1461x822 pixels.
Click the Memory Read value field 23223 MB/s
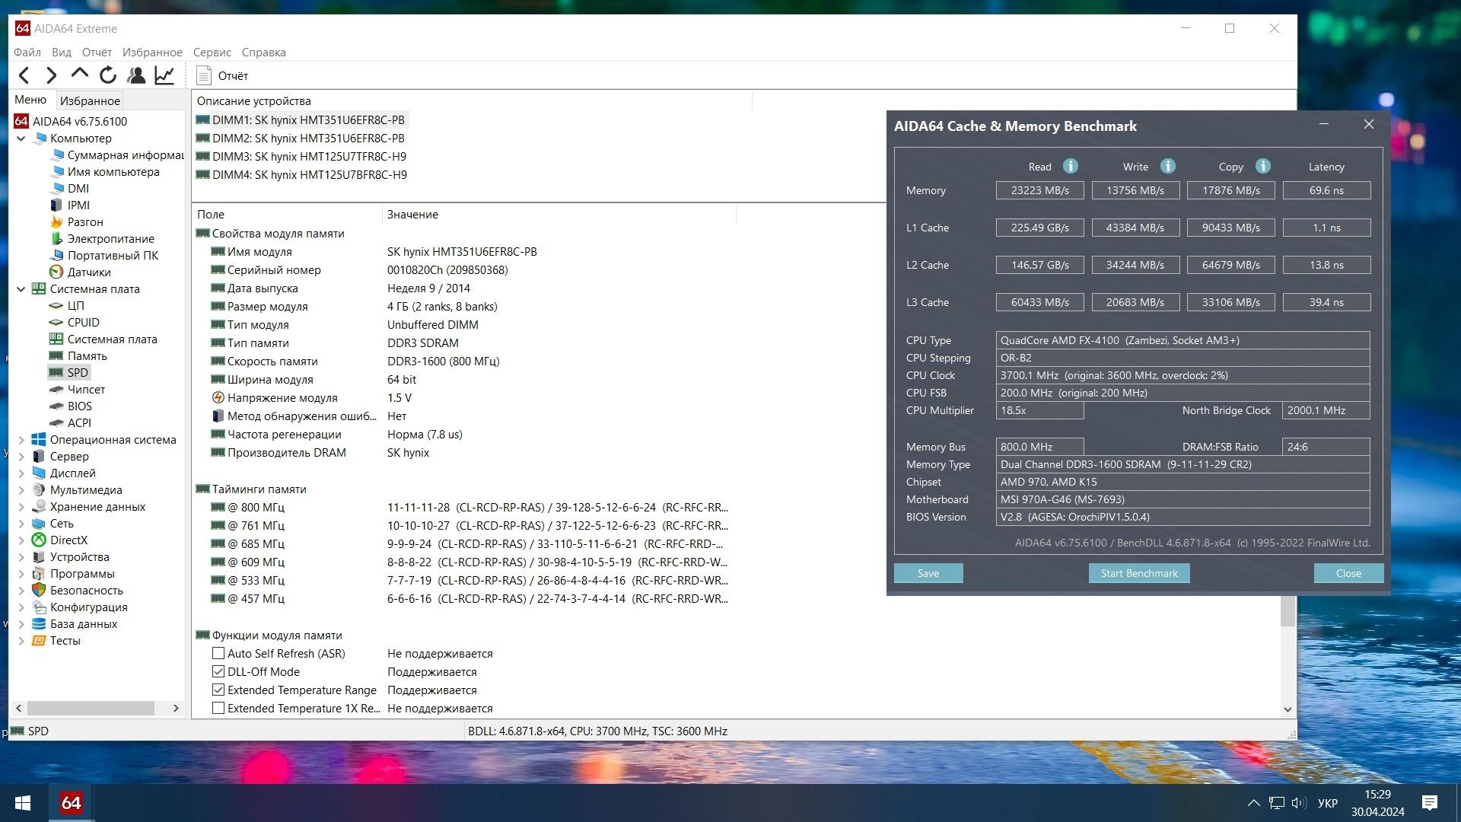(1039, 190)
